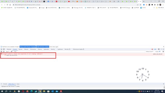Expand the drawer three-dot menu beside Console
Viewport: 165px width, 93px height.
point(1,84)
